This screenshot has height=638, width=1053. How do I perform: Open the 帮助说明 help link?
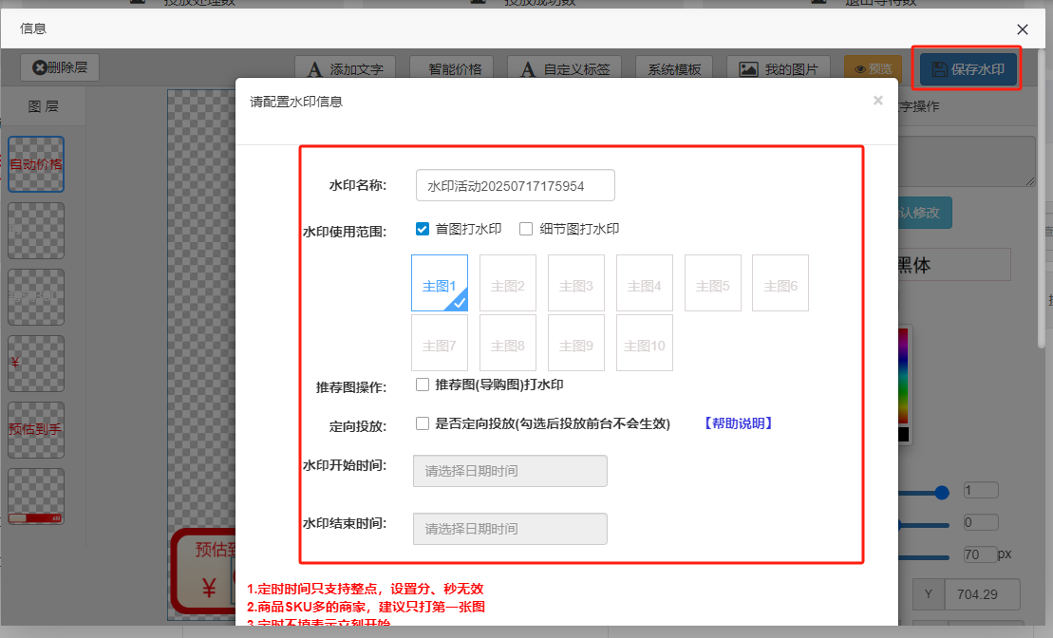pyautogui.click(x=738, y=423)
